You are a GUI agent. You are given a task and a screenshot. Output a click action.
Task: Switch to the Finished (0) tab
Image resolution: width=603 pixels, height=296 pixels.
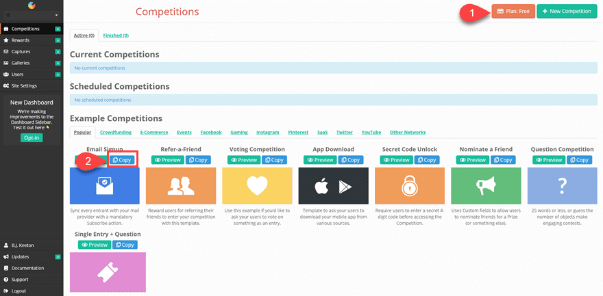[x=116, y=35]
